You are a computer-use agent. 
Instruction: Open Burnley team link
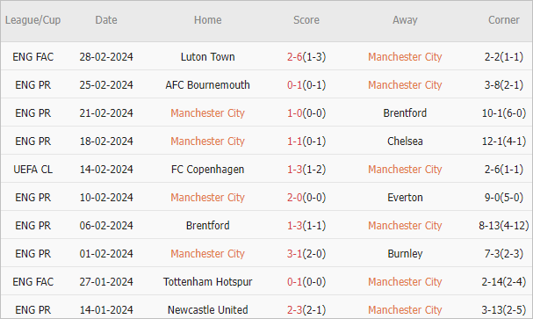point(405,254)
